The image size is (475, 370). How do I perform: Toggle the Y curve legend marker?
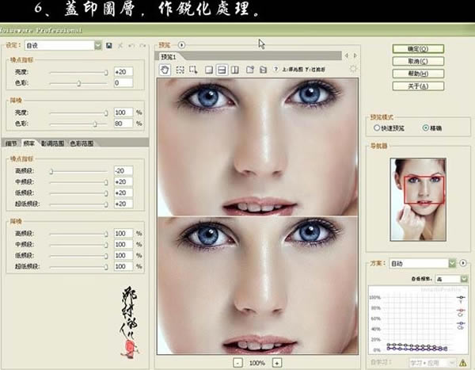coord(461,299)
